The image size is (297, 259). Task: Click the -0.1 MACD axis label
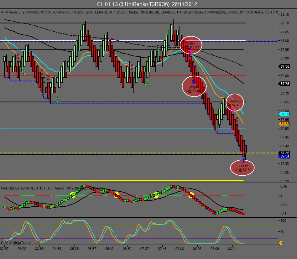tap(284, 213)
